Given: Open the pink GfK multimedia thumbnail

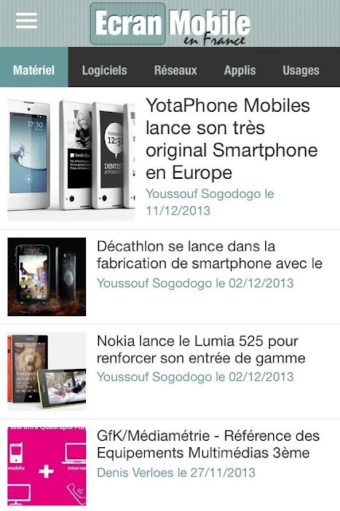Looking at the screenshot, I should tap(47, 466).
